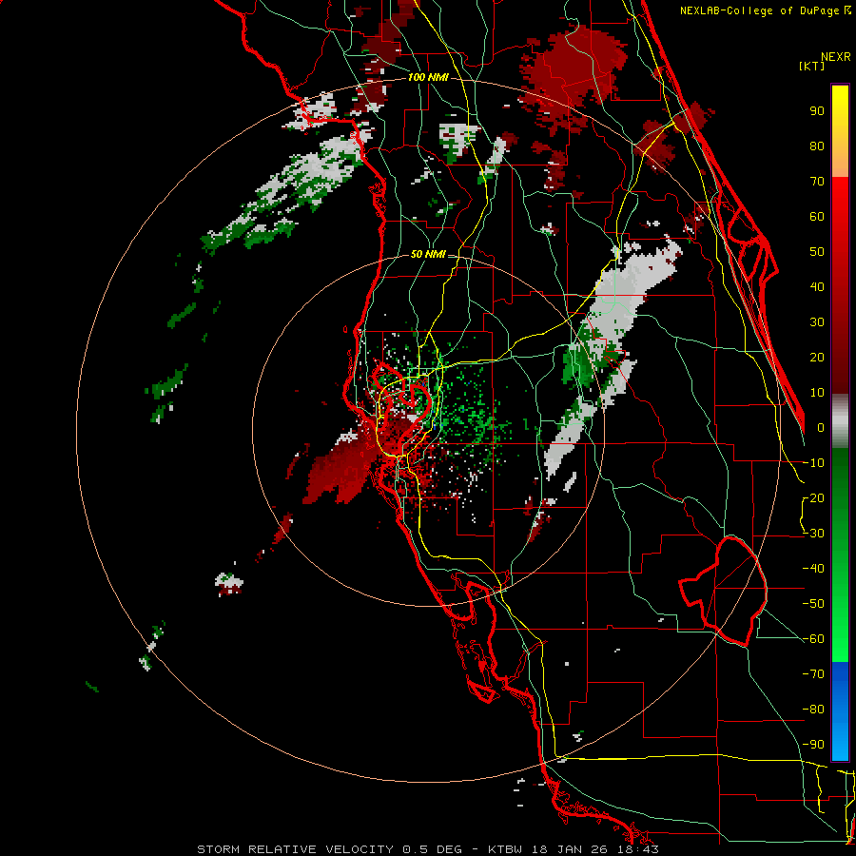Click the -90 knot scale value
Image resolution: width=856 pixels, height=856 pixels.
coord(813,744)
